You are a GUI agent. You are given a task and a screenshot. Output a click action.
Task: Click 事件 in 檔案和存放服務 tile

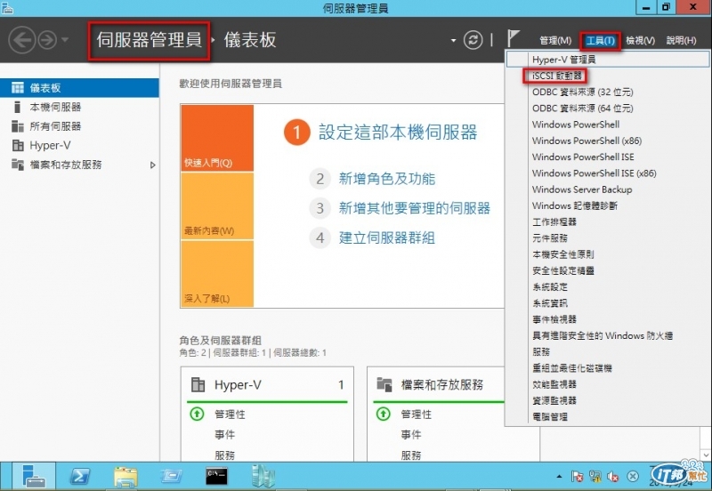(411, 435)
